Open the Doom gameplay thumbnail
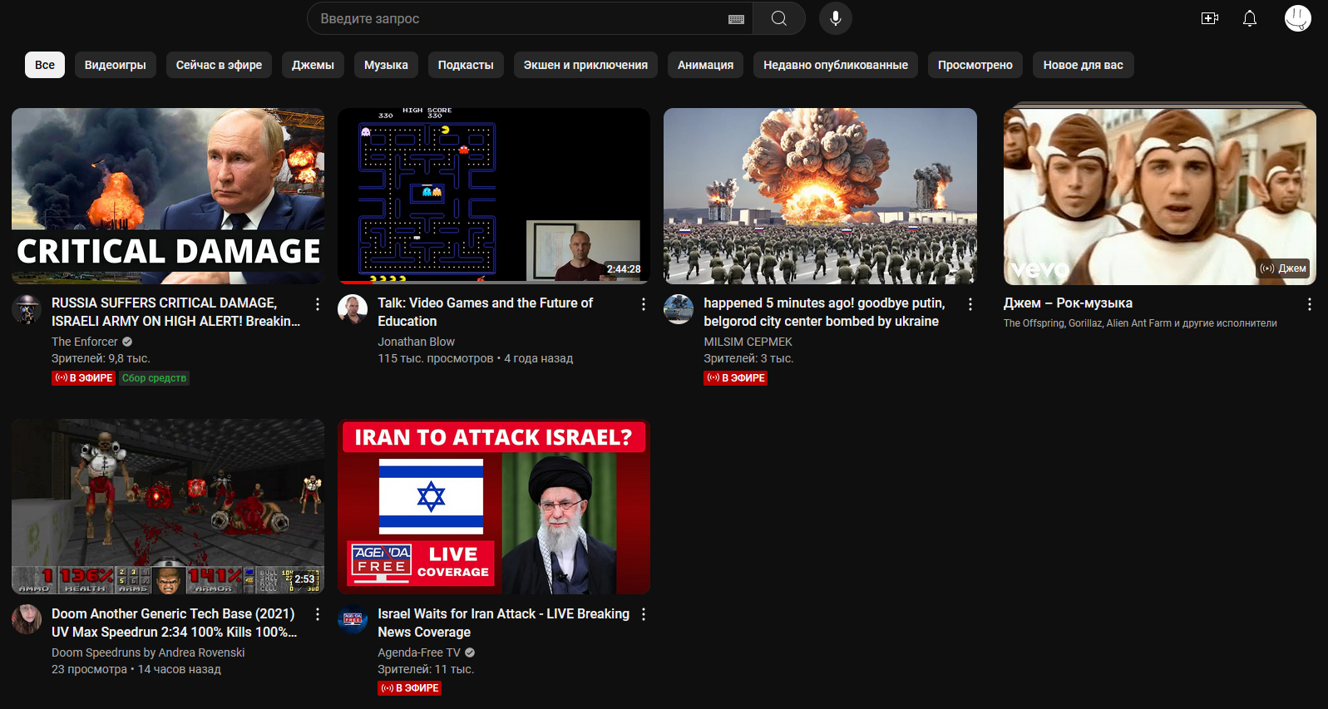 tap(168, 507)
